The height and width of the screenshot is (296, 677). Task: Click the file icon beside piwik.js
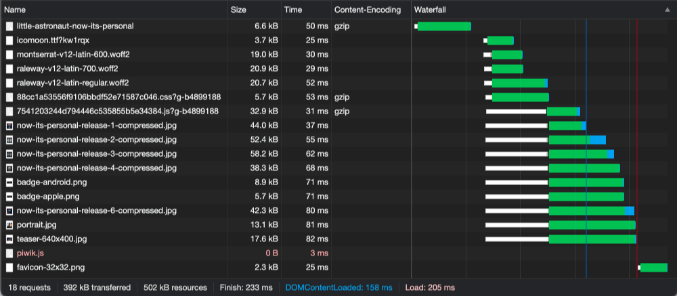coord(9,253)
